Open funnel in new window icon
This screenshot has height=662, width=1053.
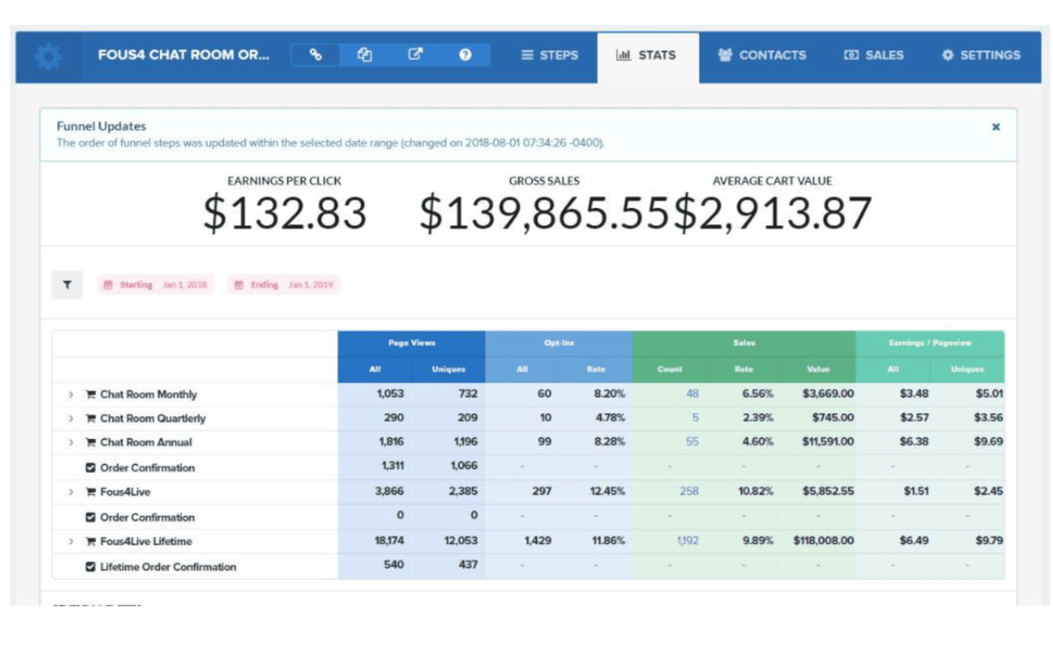point(415,54)
